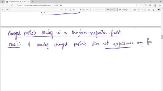163x91 pixels.
Task: Minimize the browser window
Action: (151, 2)
